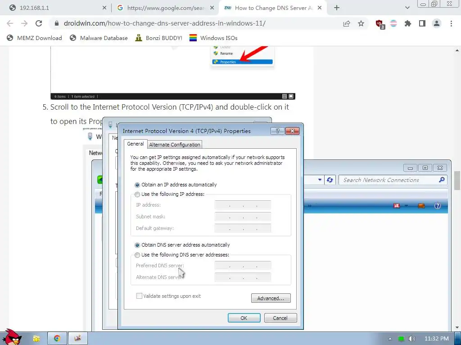461x345 pixels.
Task: Bookmark this page with star icon
Action: (x=361, y=23)
